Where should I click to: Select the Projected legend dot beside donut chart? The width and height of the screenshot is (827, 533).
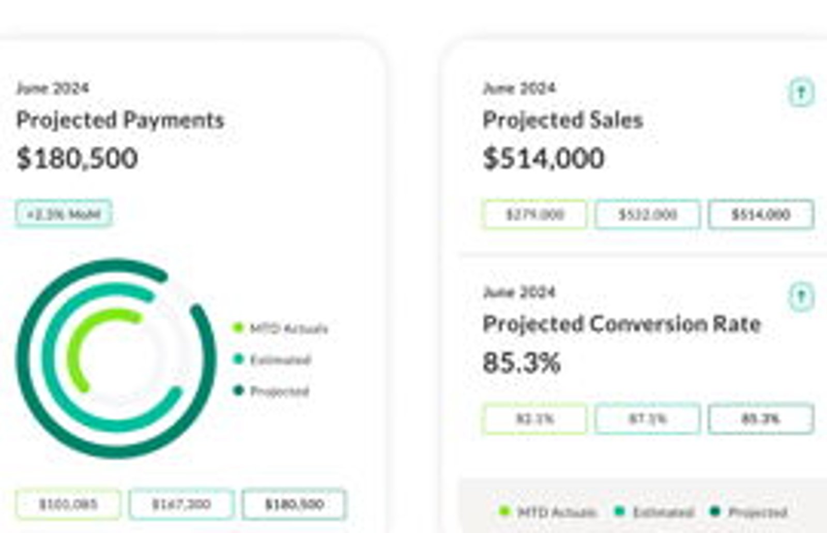(238, 390)
